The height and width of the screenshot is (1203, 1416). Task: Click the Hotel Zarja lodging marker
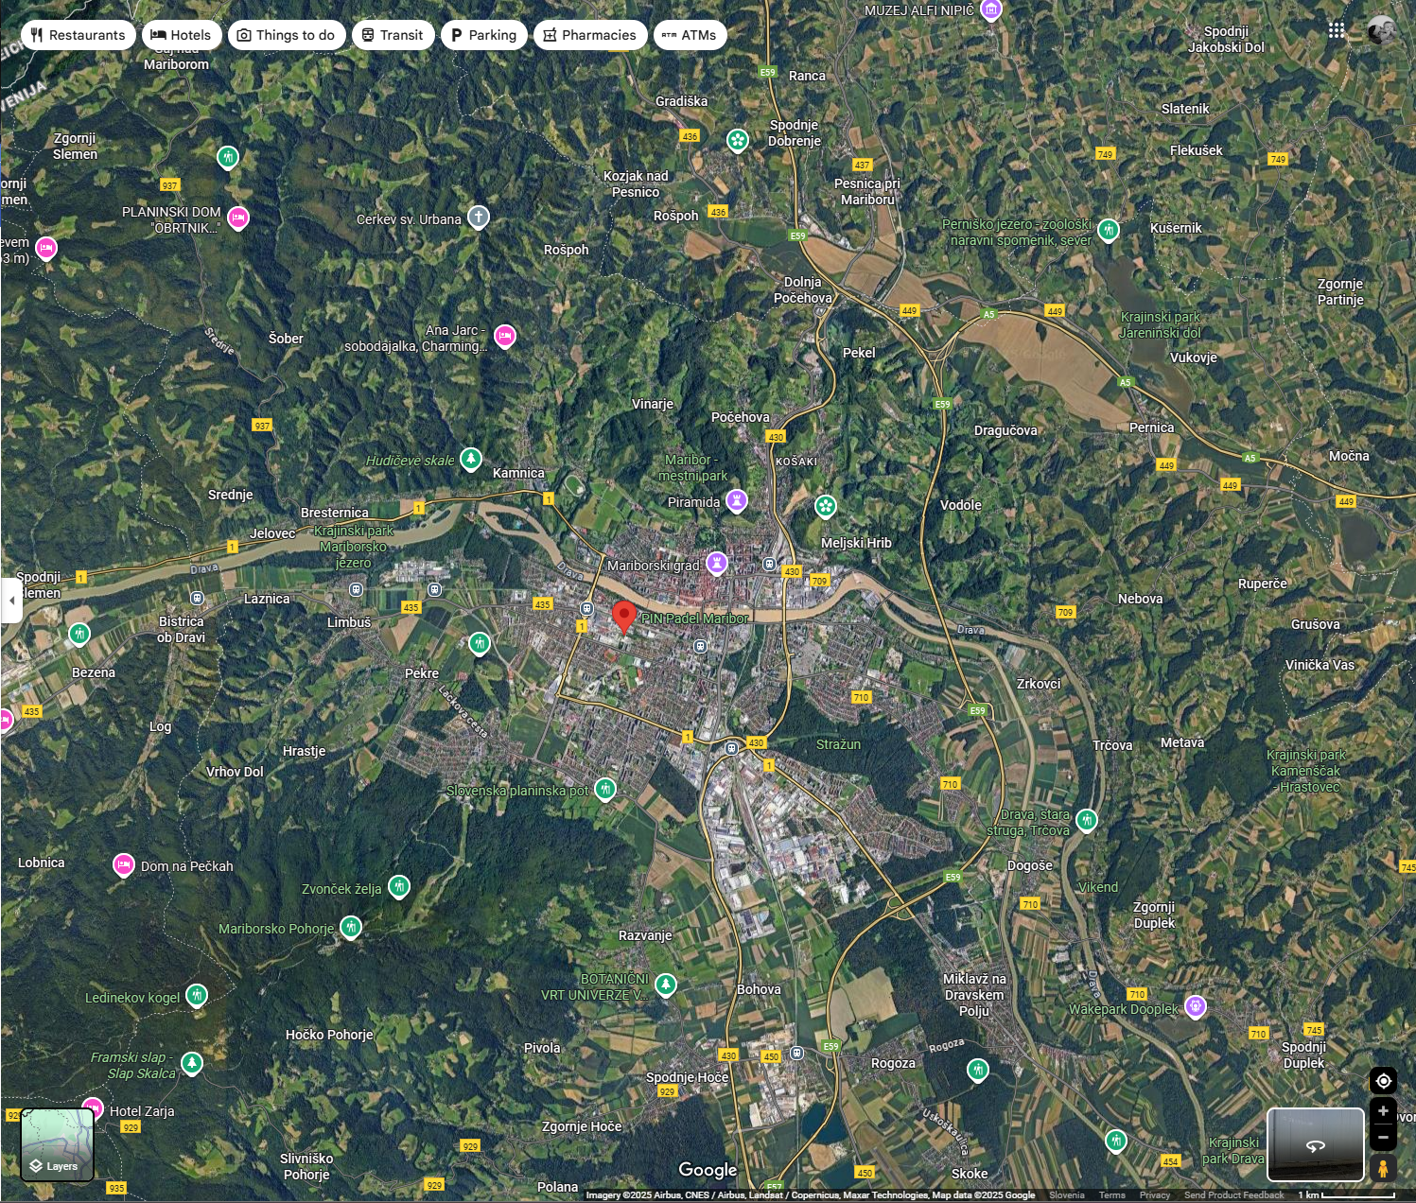pyautogui.click(x=93, y=1107)
